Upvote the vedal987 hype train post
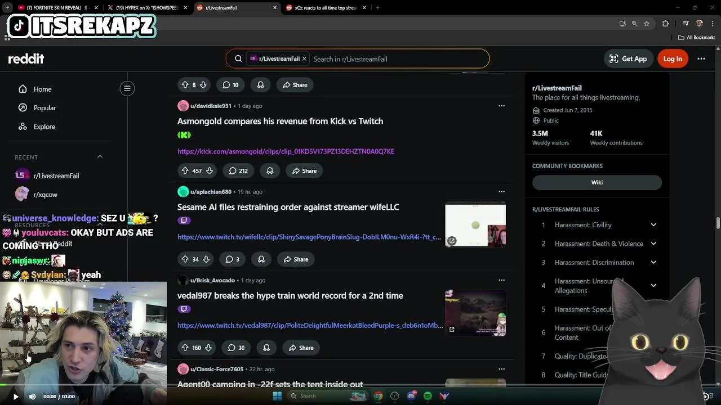This screenshot has height=405, width=721. click(185, 348)
